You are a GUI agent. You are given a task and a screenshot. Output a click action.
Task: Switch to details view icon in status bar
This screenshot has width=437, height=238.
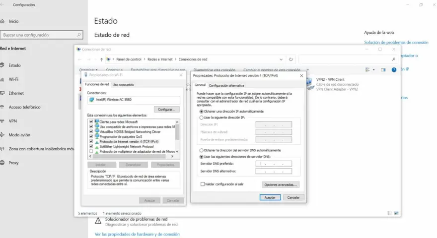pos(390,213)
